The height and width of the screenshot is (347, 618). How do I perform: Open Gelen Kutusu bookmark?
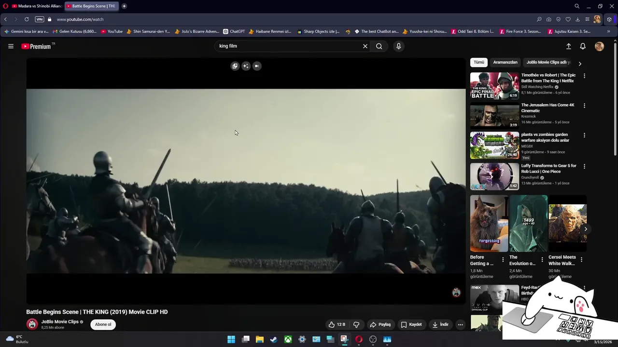coord(74,31)
